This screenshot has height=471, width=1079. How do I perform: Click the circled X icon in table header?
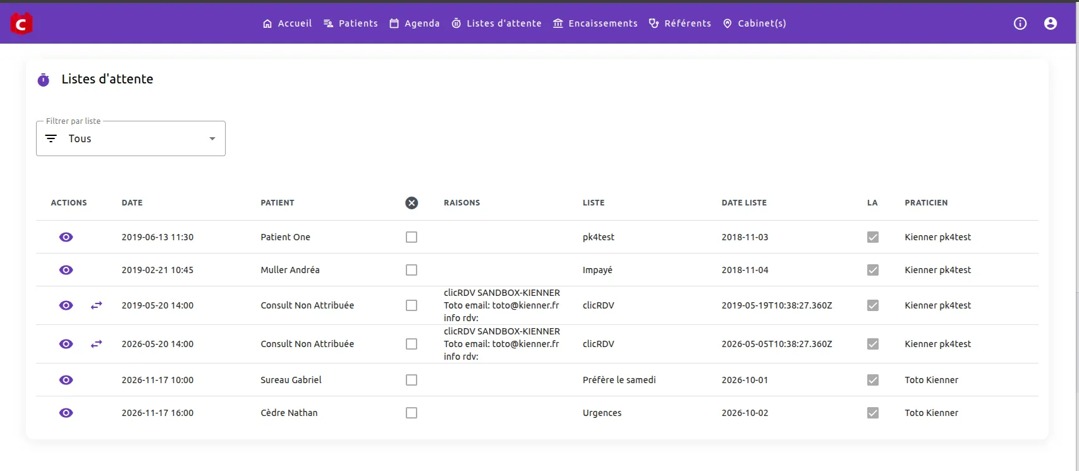pyautogui.click(x=411, y=203)
